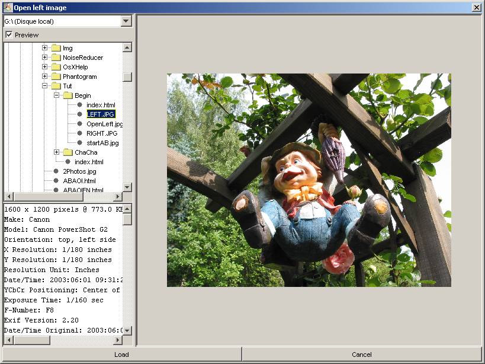Click the bullet icon beside 2Photos.jpg

(x=56, y=171)
